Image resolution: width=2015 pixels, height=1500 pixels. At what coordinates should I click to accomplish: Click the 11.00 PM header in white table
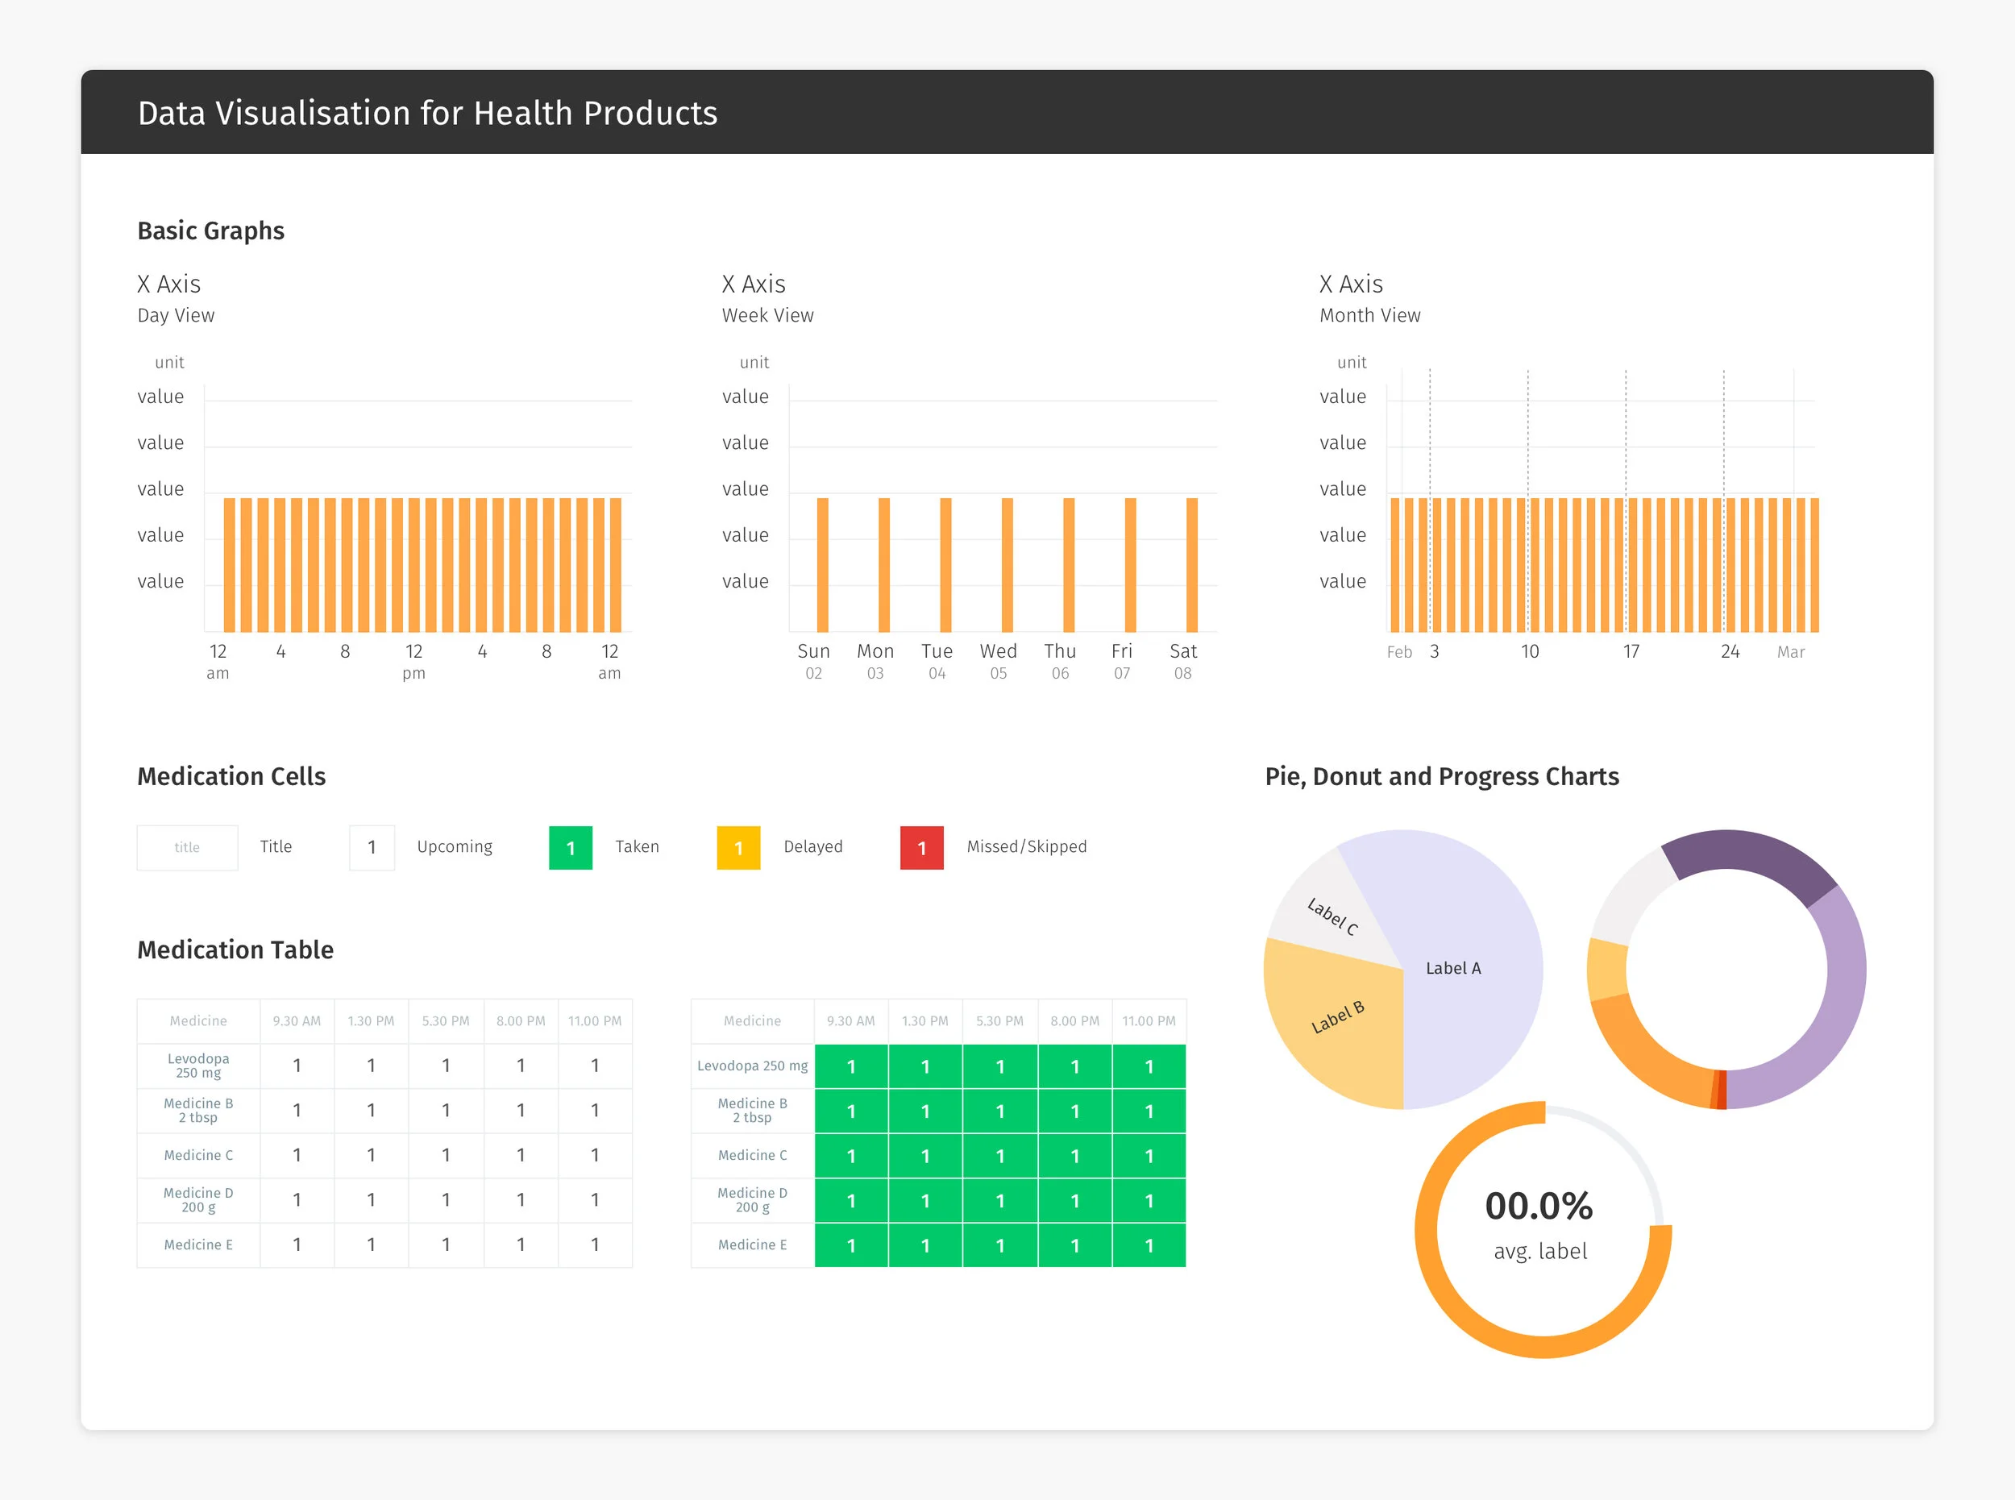click(595, 1020)
